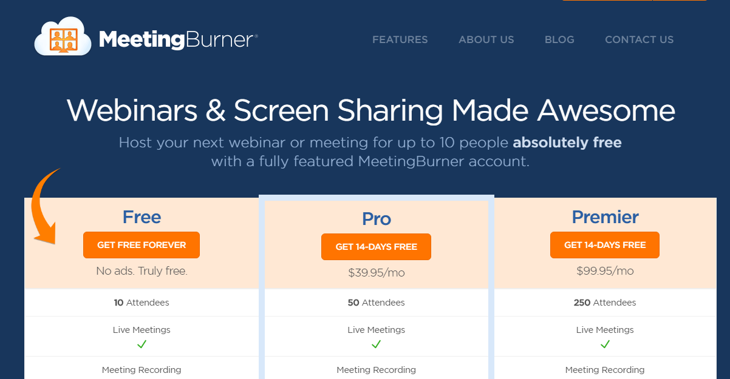Go to the Blog page
The image size is (730, 379).
[x=559, y=39]
